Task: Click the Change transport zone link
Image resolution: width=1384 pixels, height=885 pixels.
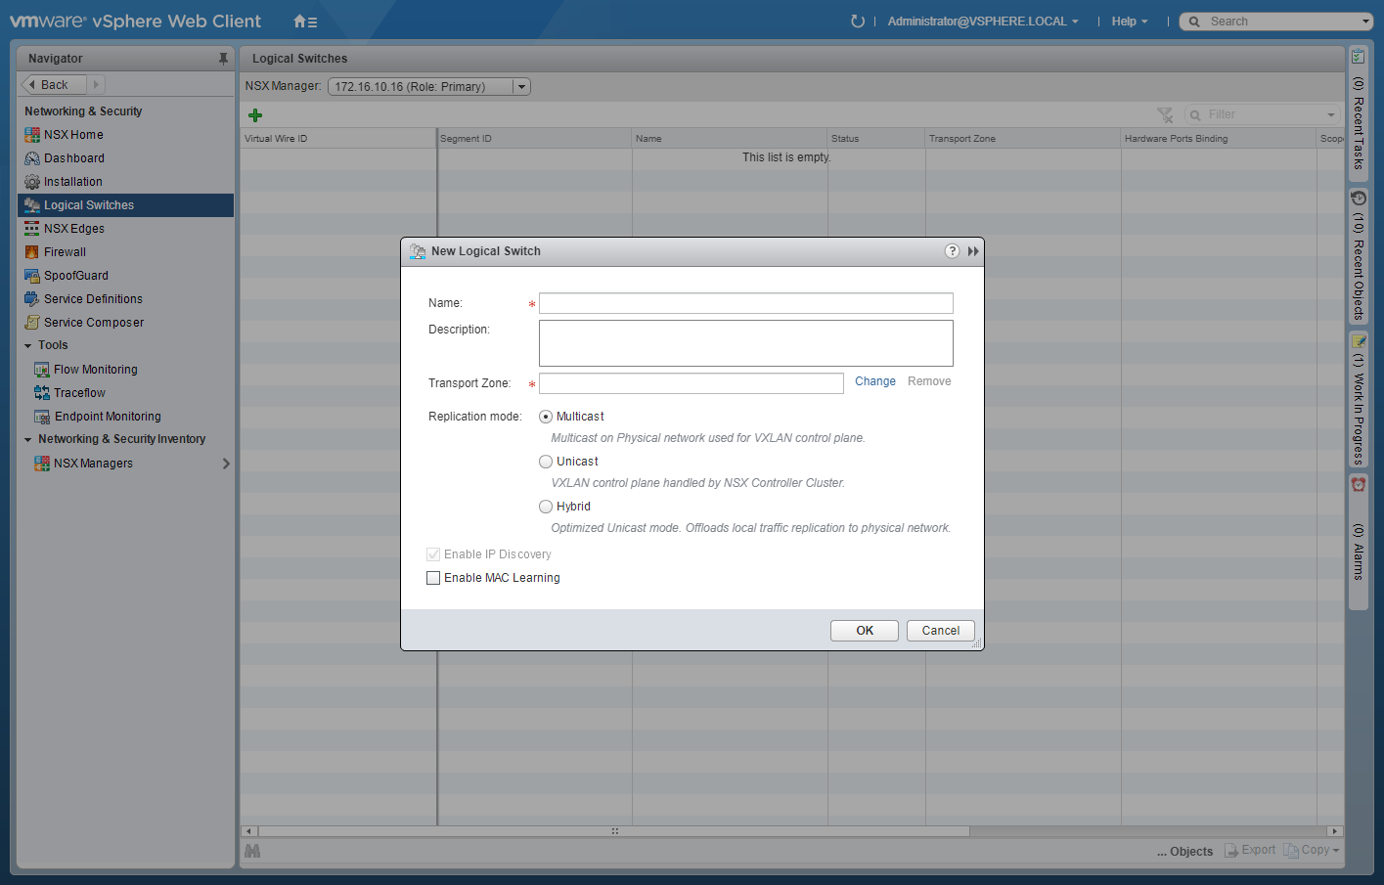Action: [x=874, y=381]
